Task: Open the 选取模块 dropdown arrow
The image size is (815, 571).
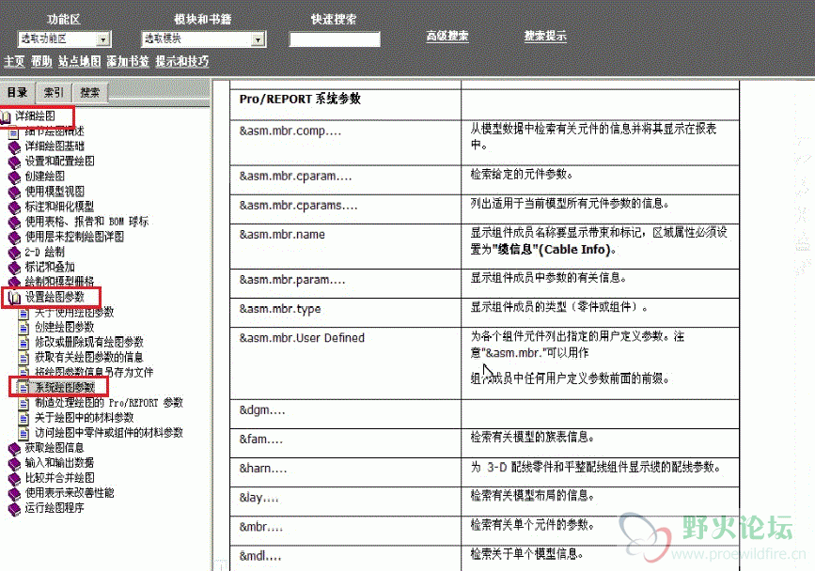Action: tap(258, 39)
